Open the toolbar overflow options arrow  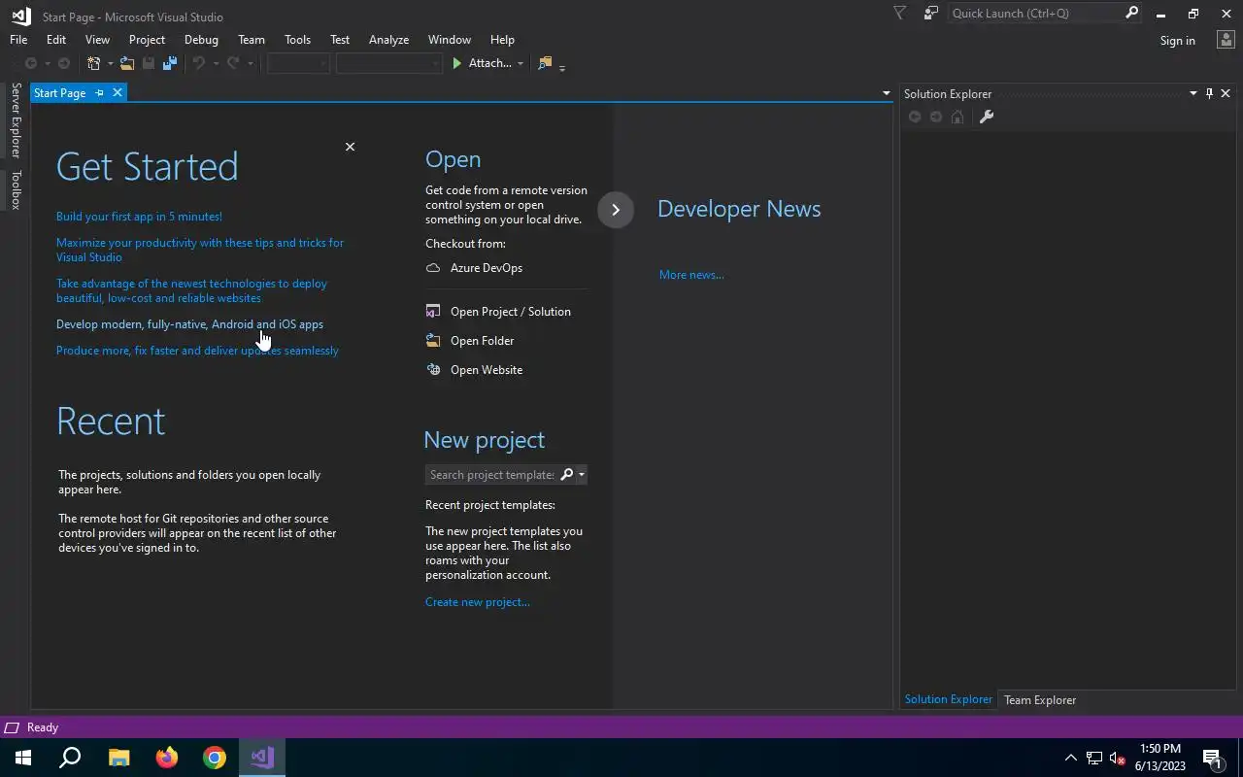562,66
